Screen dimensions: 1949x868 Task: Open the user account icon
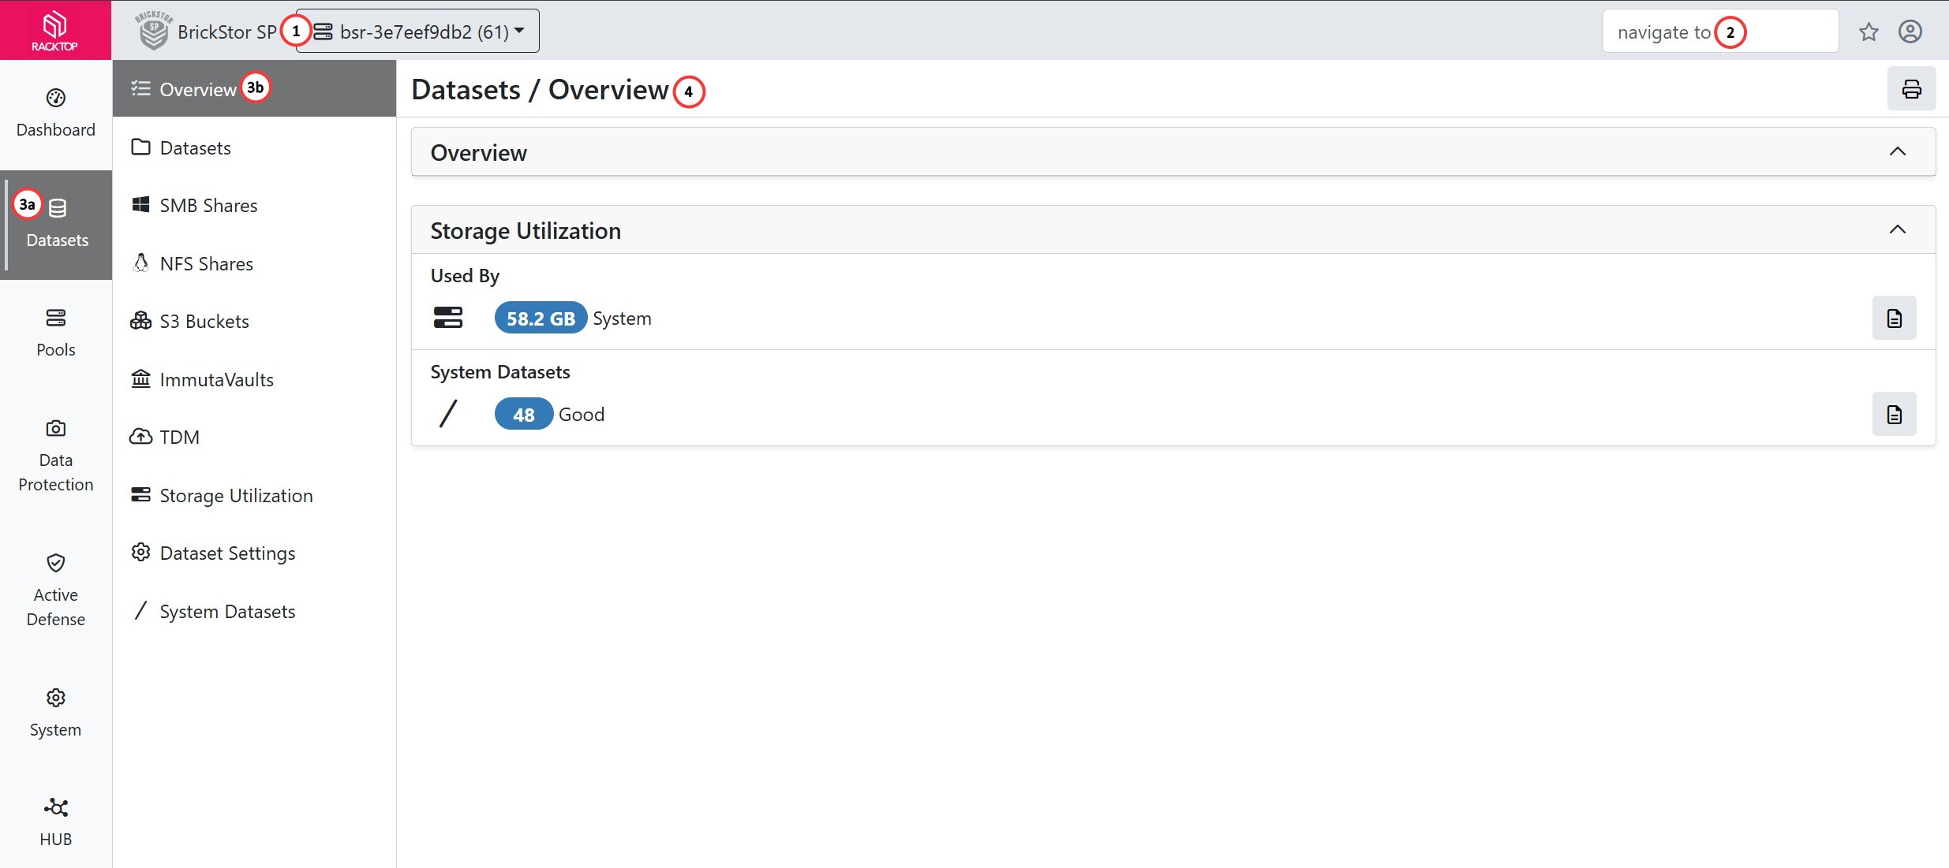pos(1910,32)
